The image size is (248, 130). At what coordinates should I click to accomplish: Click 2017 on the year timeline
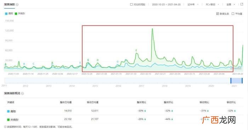141,86
